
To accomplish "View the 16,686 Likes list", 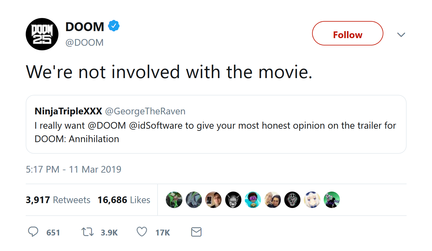I will [x=124, y=200].
